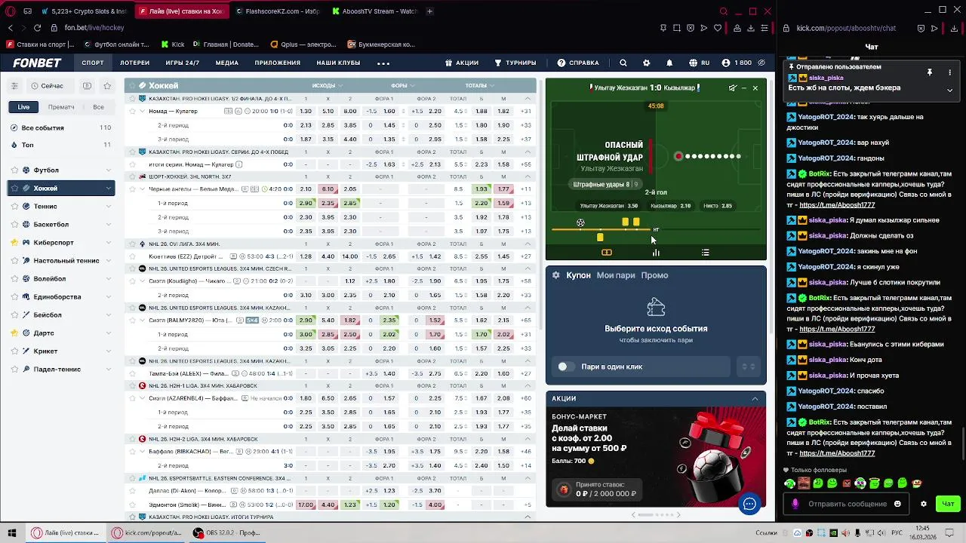Hide balance with the eye icon
The image size is (966, 543).
pos(761,63)
